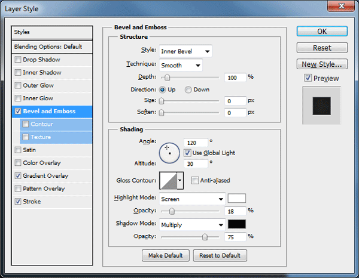Click the New Style... button
The width and height of the screenshot is (359, 278).
pos(322,64)
